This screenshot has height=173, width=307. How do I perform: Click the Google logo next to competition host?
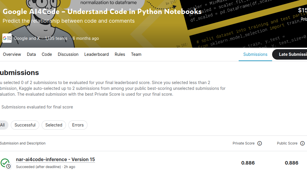coord(4,38)
